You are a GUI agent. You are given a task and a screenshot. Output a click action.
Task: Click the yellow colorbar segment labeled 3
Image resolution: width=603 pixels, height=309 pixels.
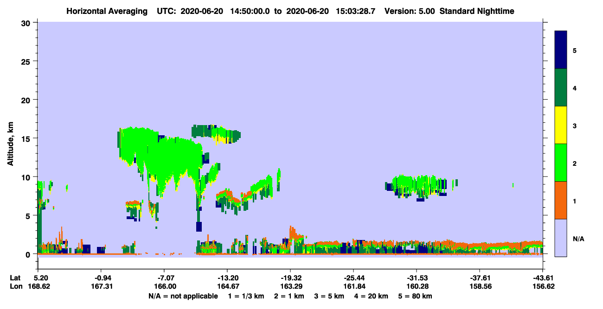click(x=561, y=125)
